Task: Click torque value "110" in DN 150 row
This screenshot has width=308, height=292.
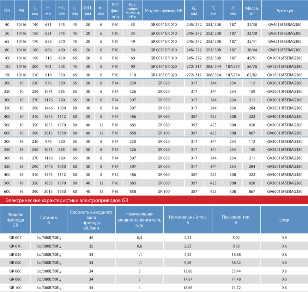Action: click(x=133, y=75)
